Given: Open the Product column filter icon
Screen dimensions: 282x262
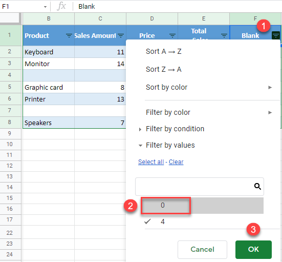Looking at the screenshot, I should coord(69,35).
